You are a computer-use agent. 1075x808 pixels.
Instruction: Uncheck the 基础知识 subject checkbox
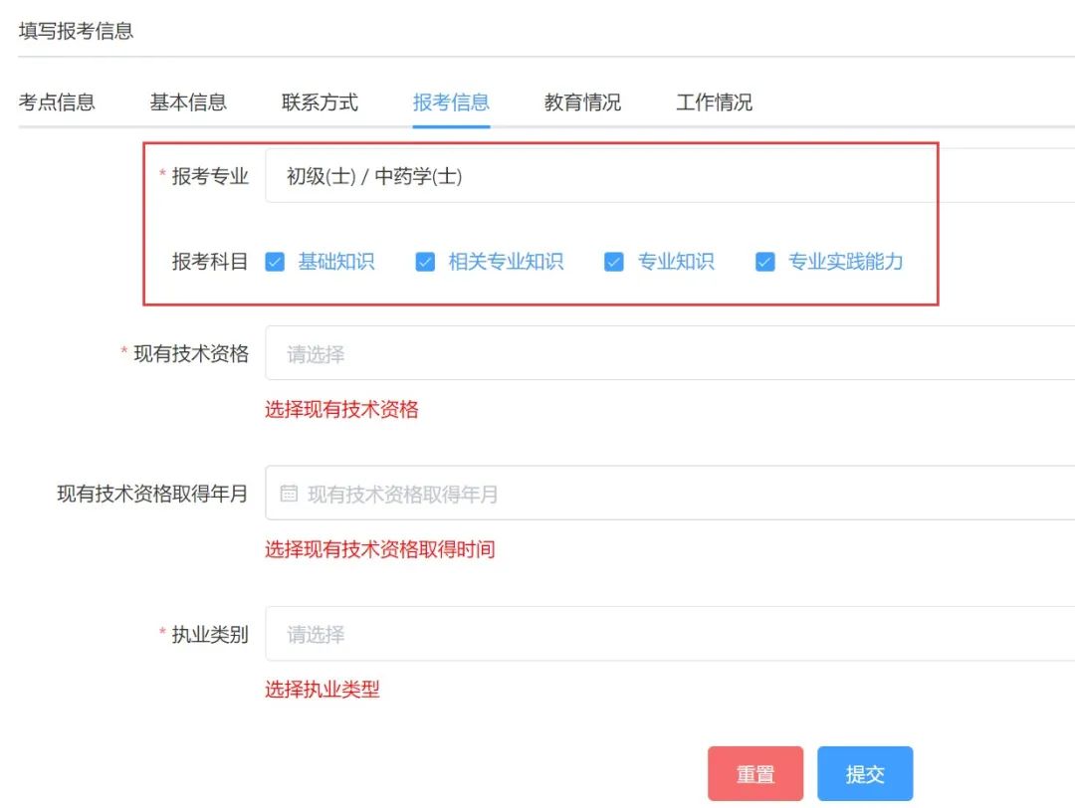(x=275, y=262)
